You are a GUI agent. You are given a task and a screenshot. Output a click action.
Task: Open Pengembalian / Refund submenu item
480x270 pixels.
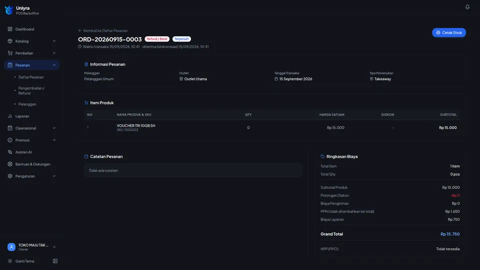[x=31, y=90]
